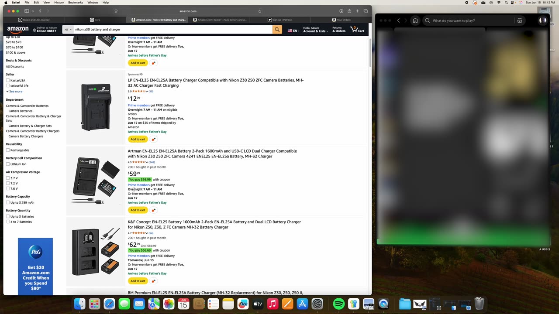Open K&F Concept EN-EL25 product title
Image resolution: width=559 pixels, height=314 pixels.
[x=214, y=225]
